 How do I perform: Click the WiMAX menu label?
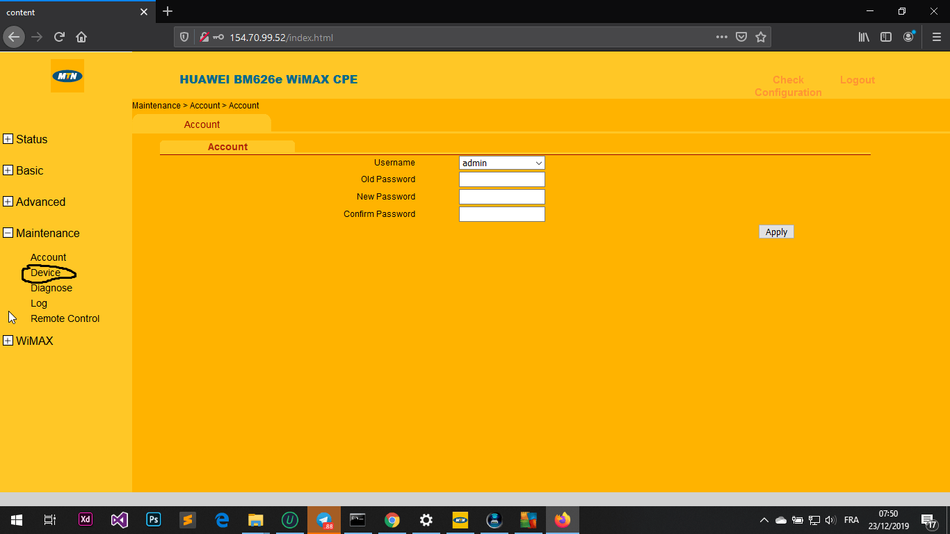pos(35,341)
